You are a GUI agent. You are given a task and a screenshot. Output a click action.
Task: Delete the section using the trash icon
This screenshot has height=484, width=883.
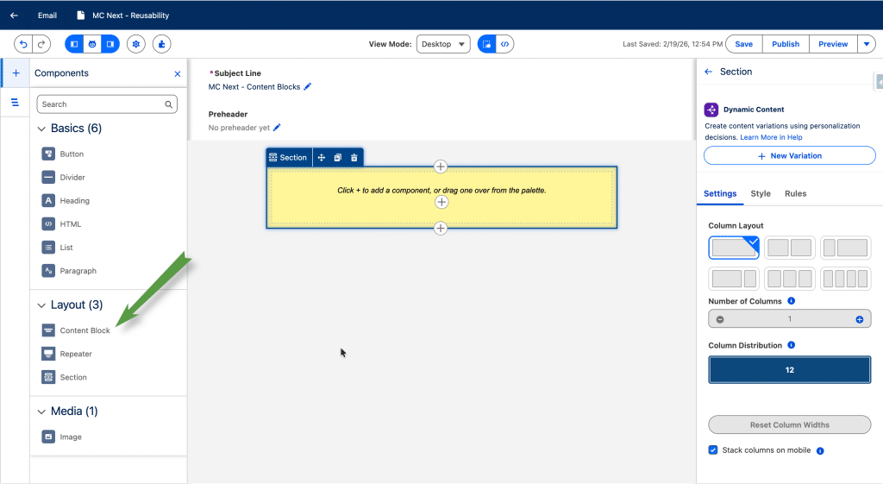[x=354, y=158]
